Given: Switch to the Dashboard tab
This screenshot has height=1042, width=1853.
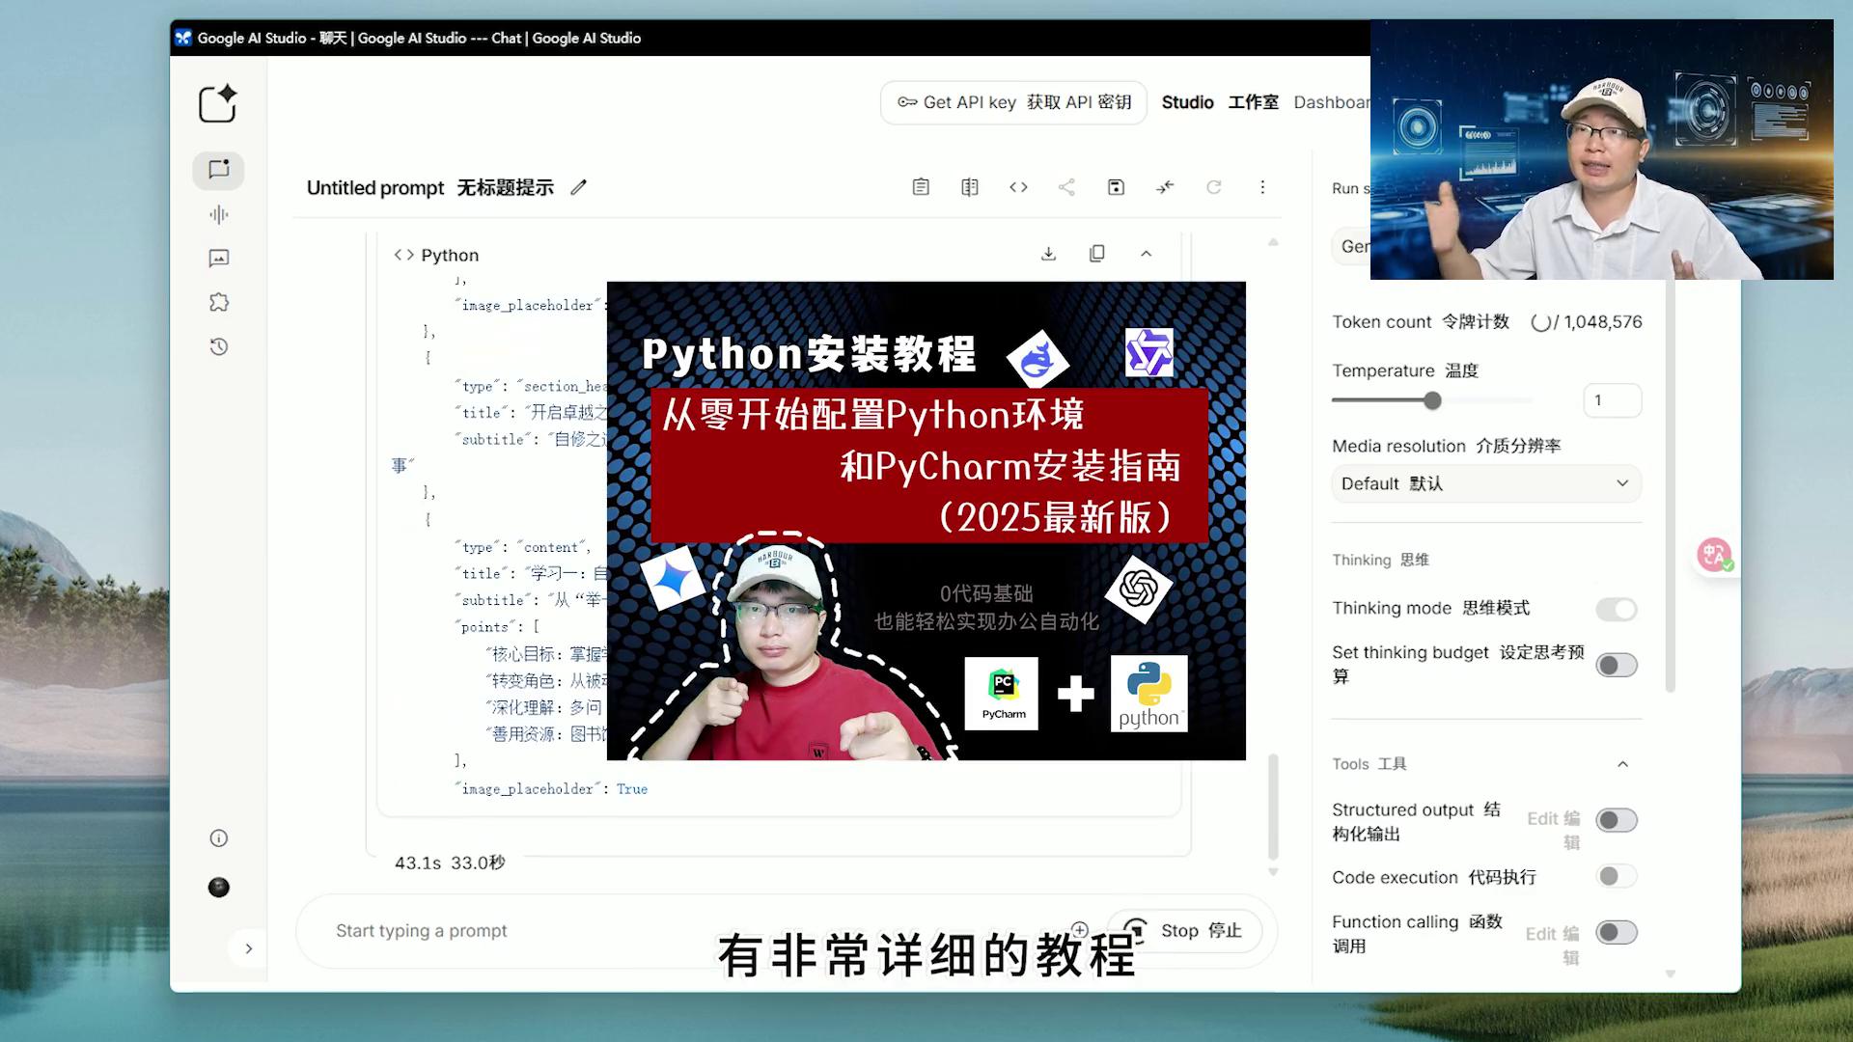Looking at the screenshot, I should pos(1335,102).
